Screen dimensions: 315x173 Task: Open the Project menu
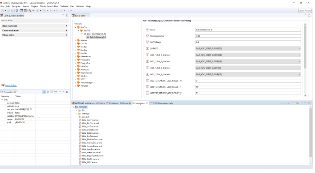tap(34, 6)
